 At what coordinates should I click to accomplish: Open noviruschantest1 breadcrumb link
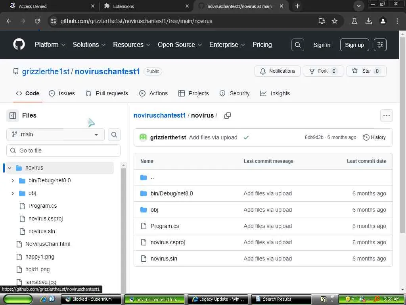[159, 116]
